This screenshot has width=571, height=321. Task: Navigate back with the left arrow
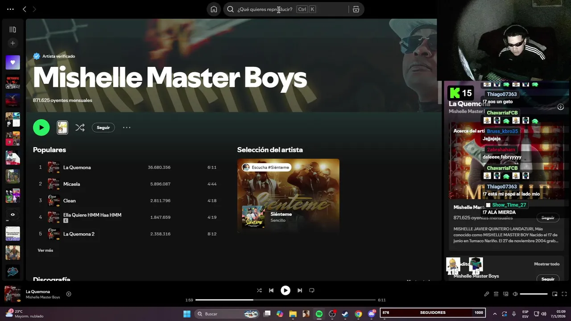pyautogui.click(x=24, y=9)
